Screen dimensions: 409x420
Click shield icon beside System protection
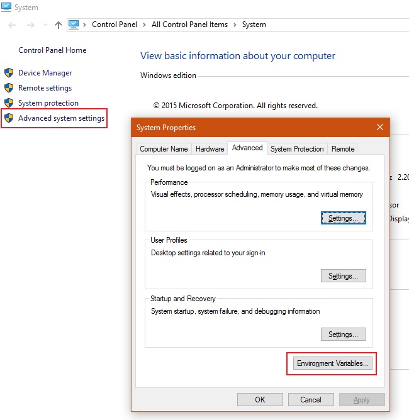point(9,102)
